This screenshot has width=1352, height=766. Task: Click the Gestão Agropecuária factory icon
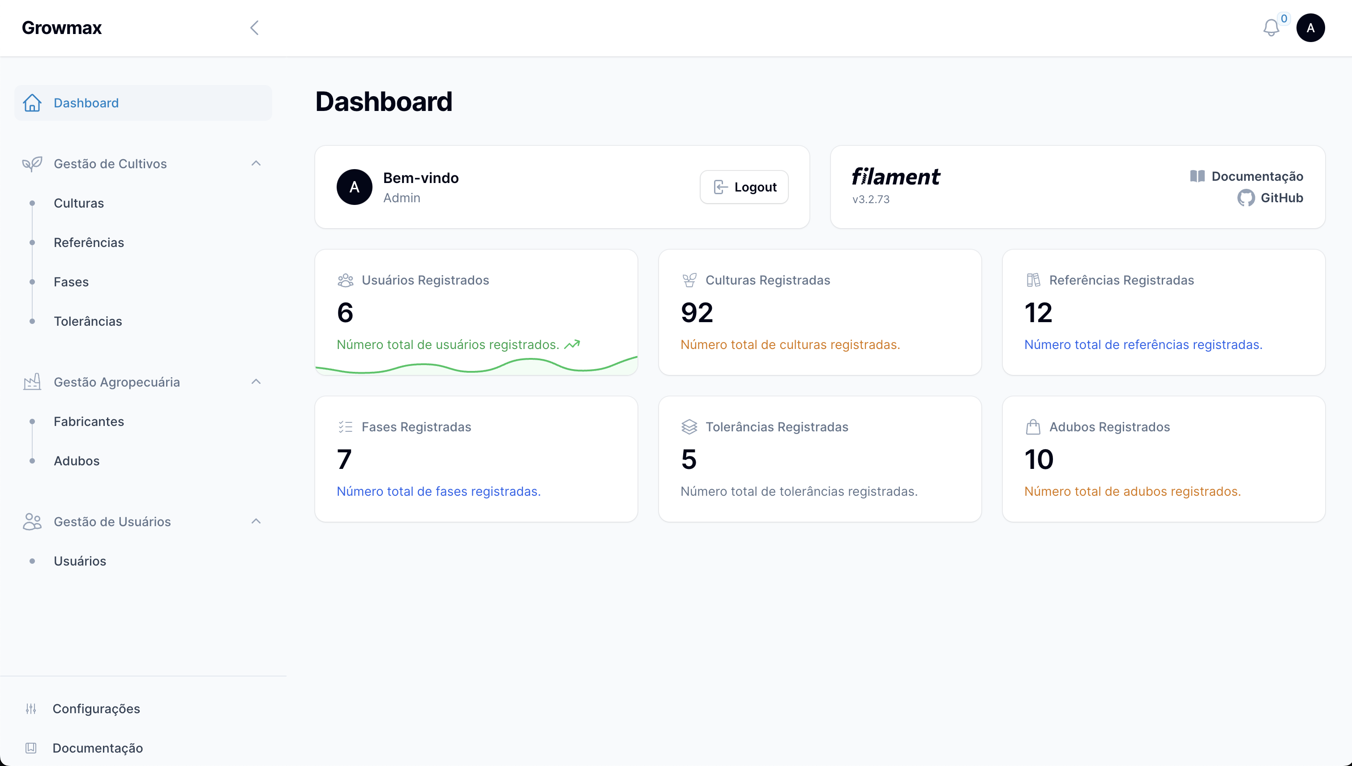click(x=32, y=382)
